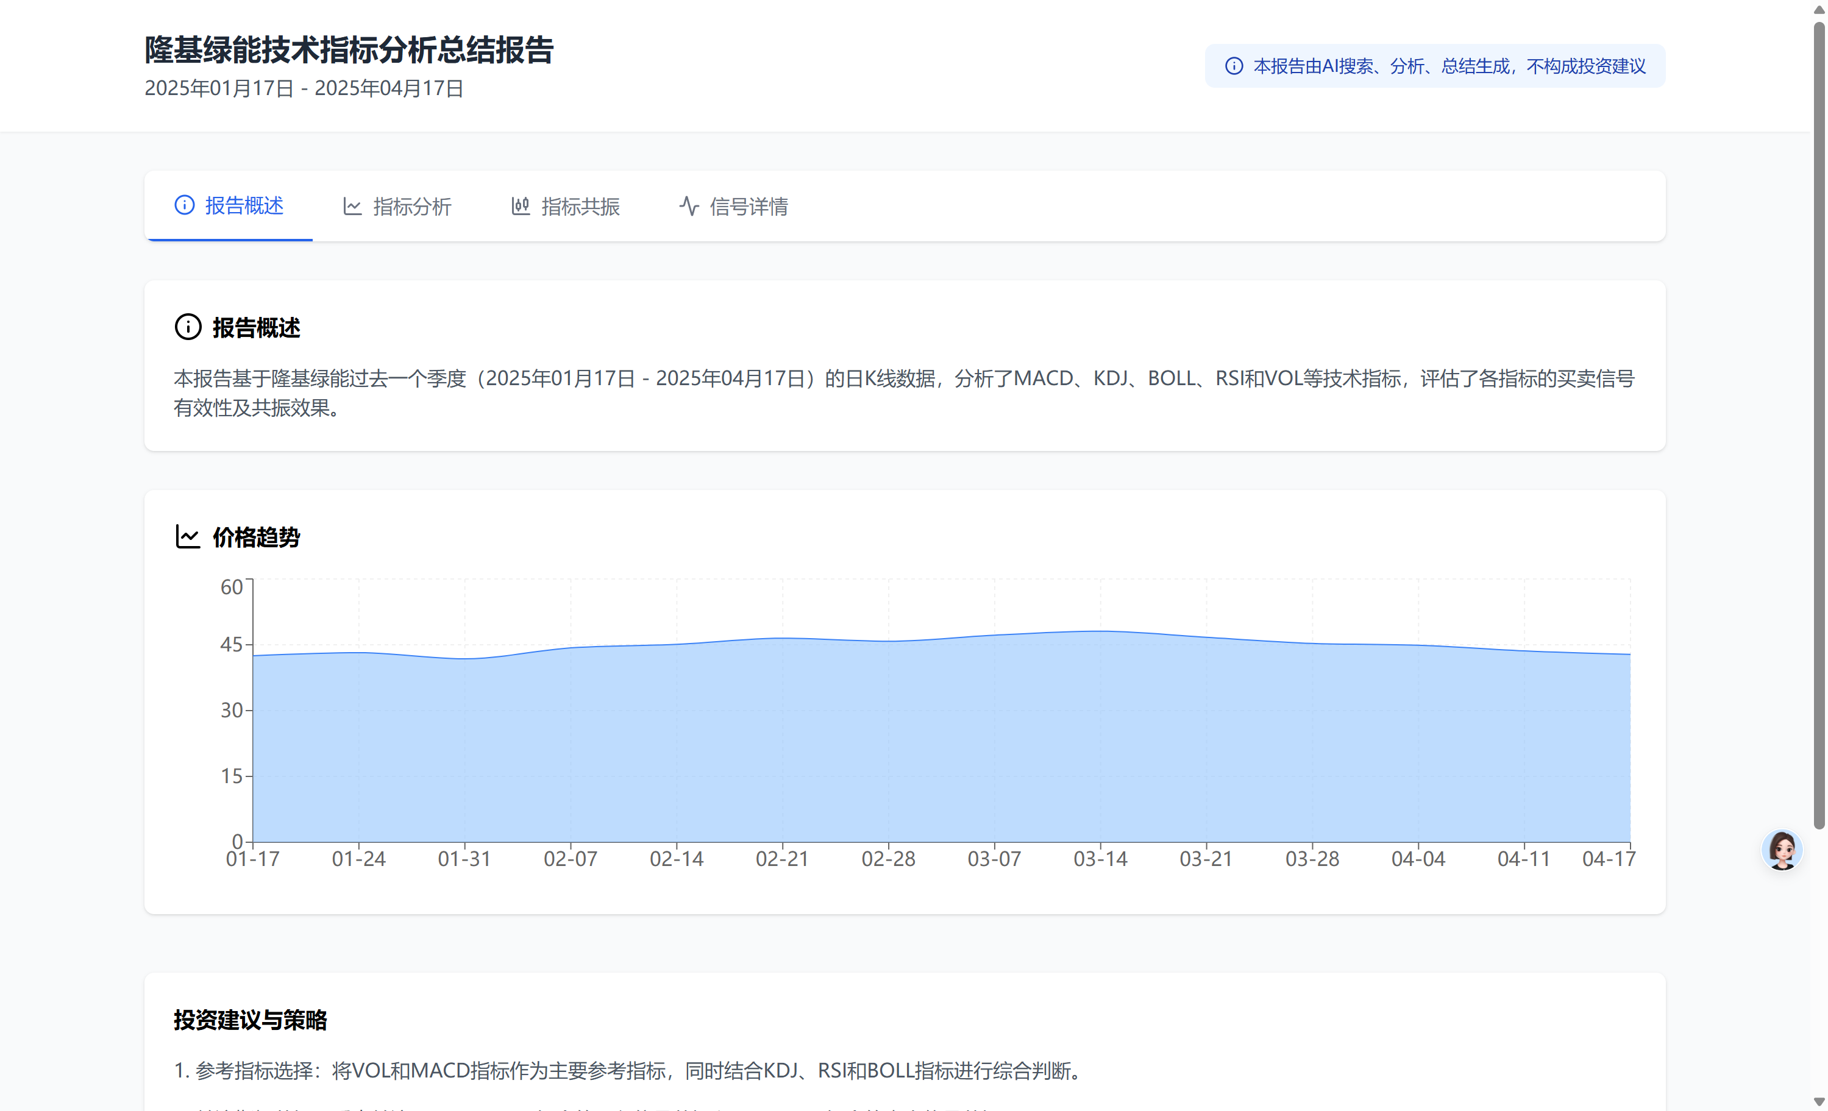The image size is (1828, 1111).
Task: Click the 投资建议与策略 section heading
Action: (250, 1020)
